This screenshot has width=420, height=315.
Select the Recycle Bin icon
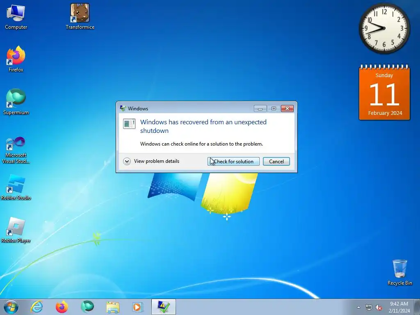[x=399, y=272]
